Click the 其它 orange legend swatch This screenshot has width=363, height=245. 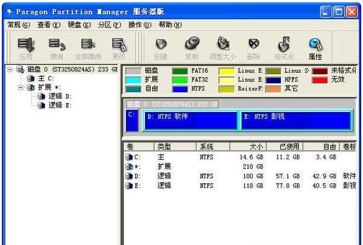273,89
